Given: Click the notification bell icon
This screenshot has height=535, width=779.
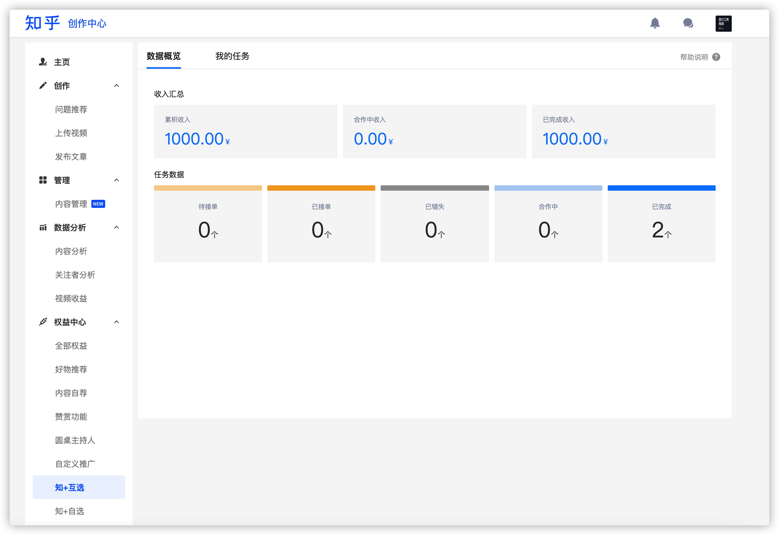Looking at the screenshot, I should (655, 23).
